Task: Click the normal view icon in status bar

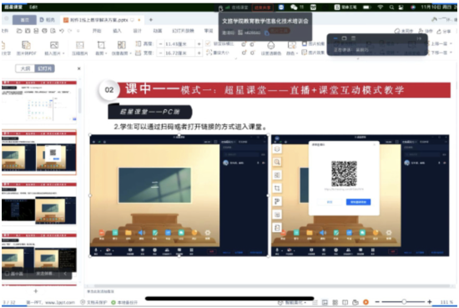Action: pos(325,302)
